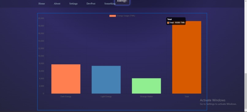Visit the DevPost link
247x112 pixels.
[91, 4]
